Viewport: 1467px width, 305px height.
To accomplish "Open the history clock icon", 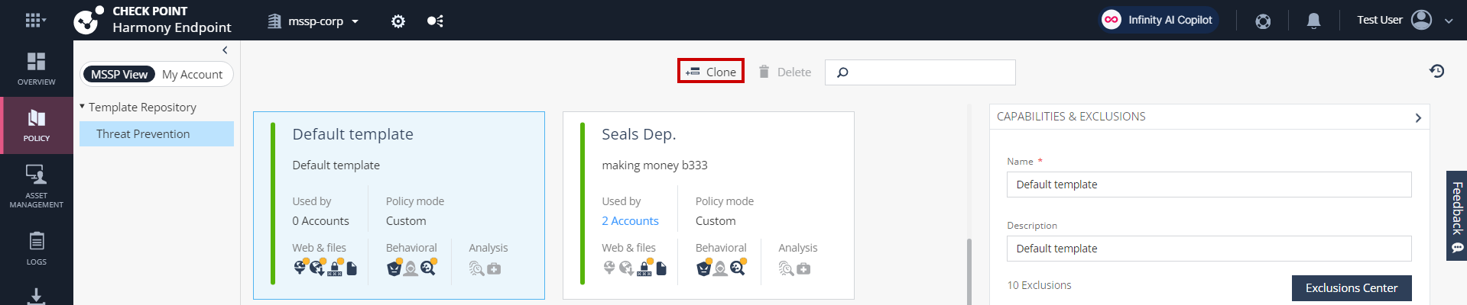I will tap(1436, 71).
